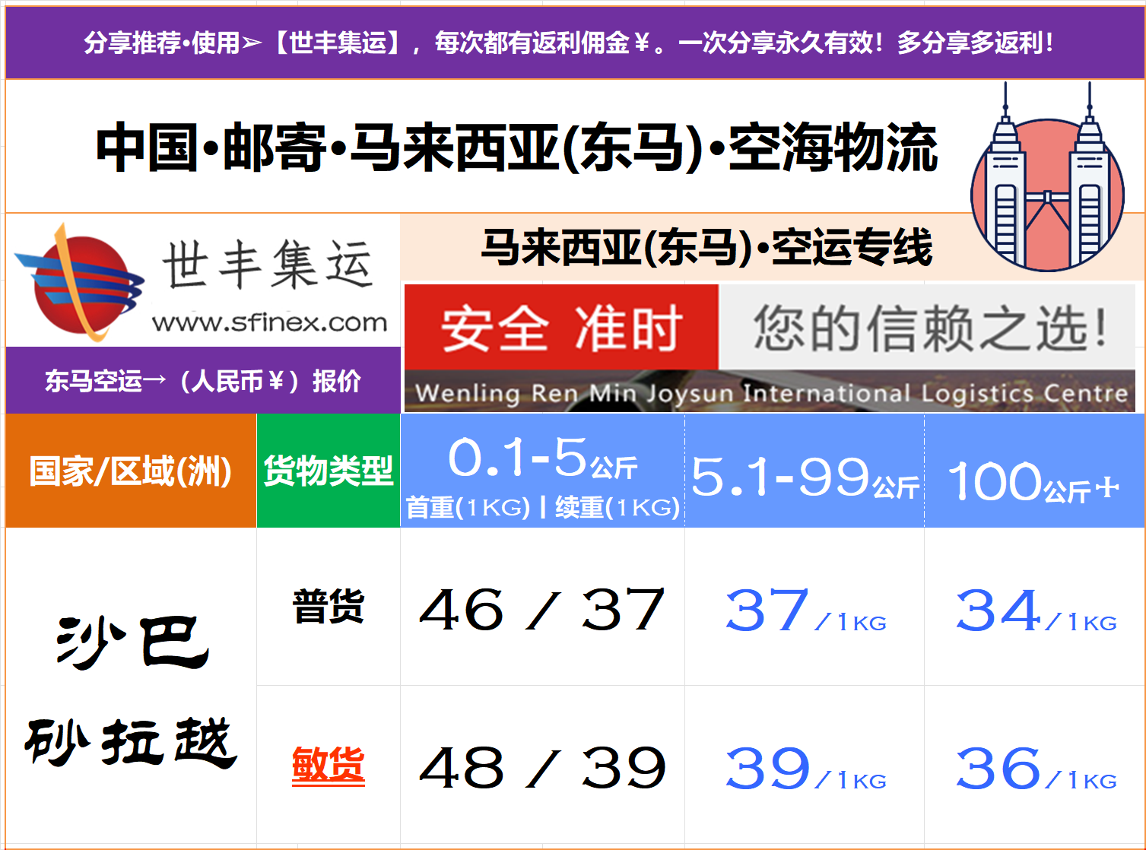The width and height of the screenshot is (1146, 850).
Task: Click the 5.1-99公斤 weight range header
Action: (x=805, y=477)
